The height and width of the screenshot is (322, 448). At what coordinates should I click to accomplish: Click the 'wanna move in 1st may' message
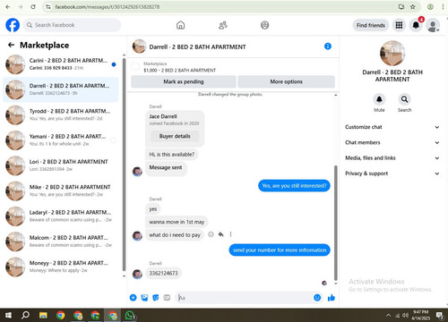click(177, 222)
